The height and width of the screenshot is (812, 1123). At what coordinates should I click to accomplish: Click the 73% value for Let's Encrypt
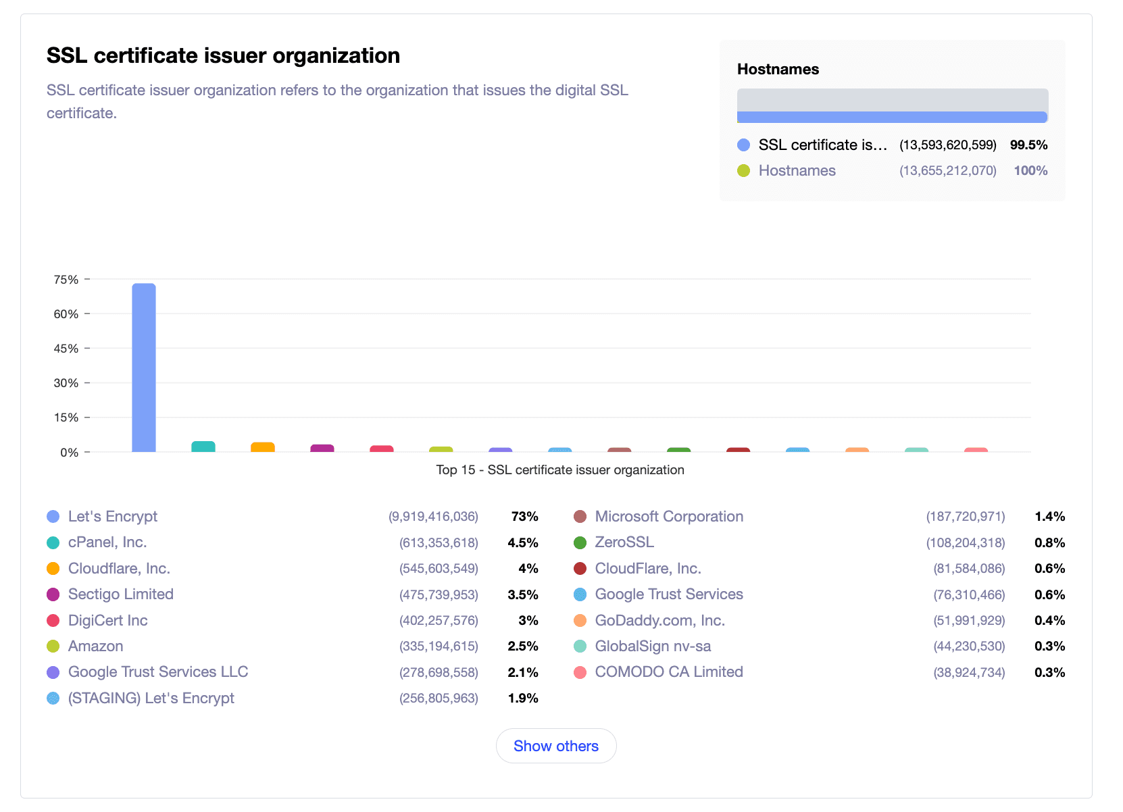pos(525,517)
